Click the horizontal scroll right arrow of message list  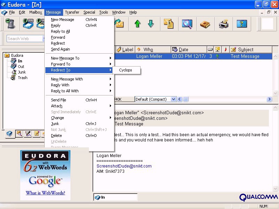tap(269, 99)
